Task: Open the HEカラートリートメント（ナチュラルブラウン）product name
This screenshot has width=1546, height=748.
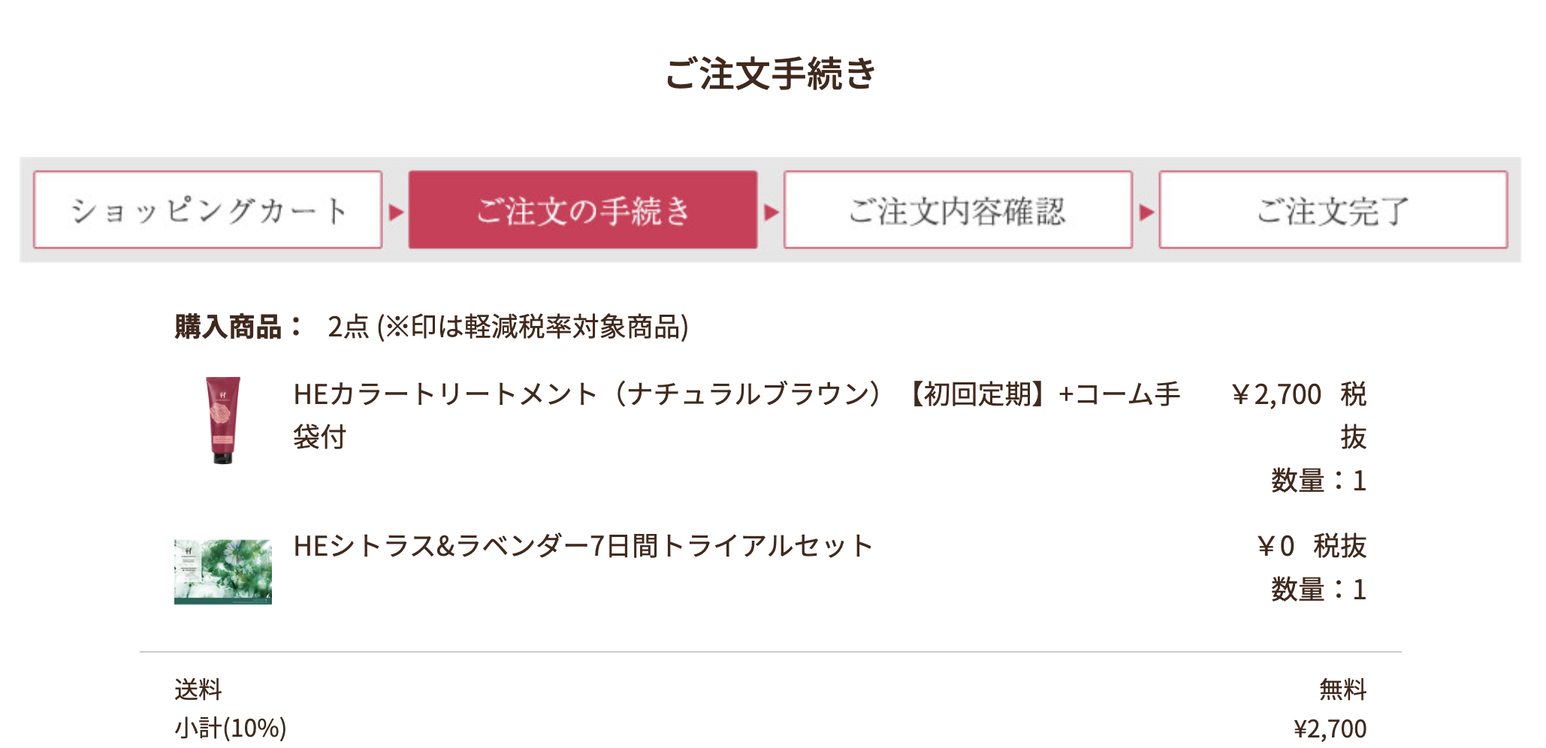Action: click(676, 396)
